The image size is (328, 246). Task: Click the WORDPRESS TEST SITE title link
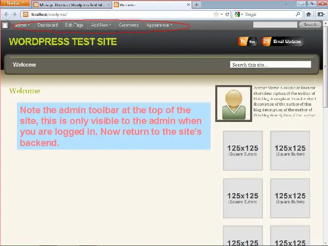coord(63,42)
